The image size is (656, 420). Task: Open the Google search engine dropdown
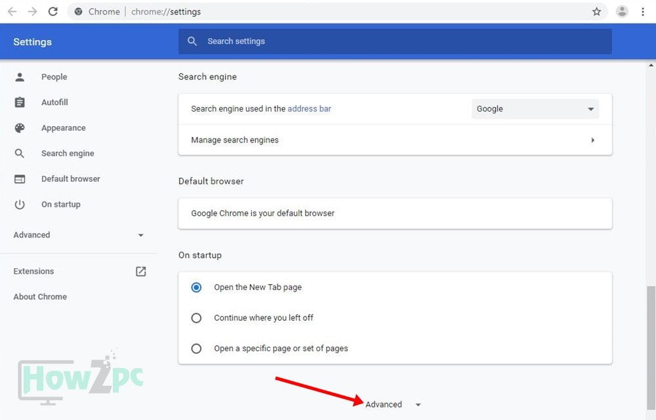click(535, 109)
